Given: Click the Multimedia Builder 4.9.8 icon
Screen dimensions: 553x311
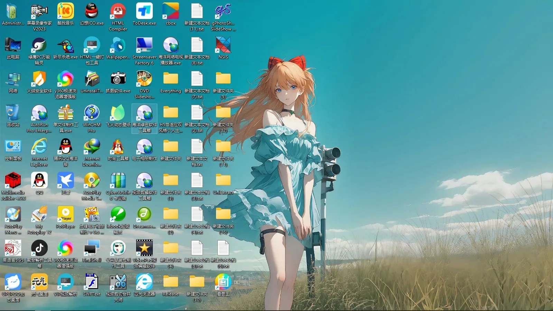Looking at the screenshot, I should point(13,180).
